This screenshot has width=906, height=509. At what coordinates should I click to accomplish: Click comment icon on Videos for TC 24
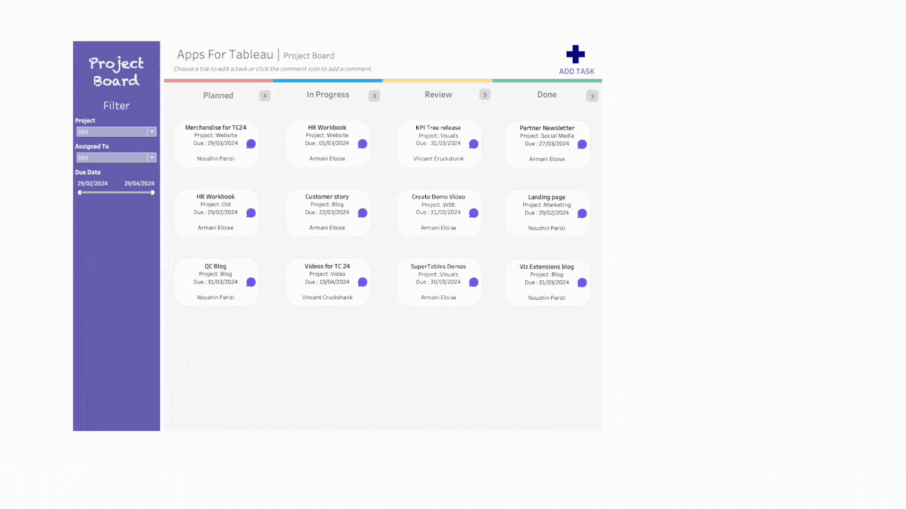(362, 282)
